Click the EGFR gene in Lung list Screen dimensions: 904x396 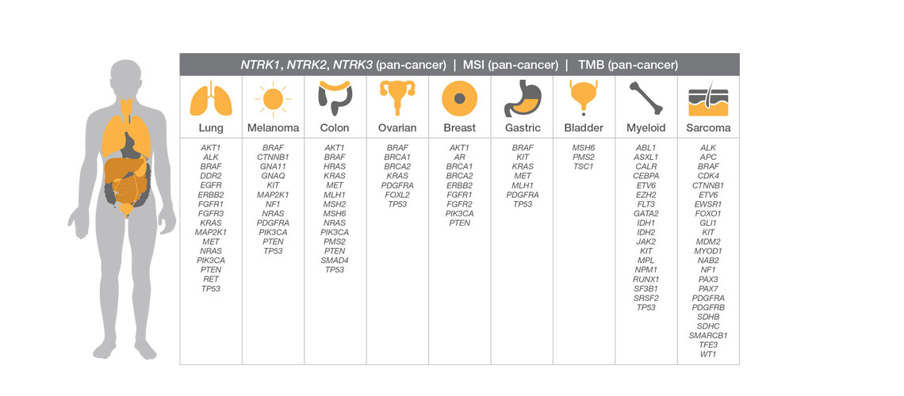[x=211, y=185]
